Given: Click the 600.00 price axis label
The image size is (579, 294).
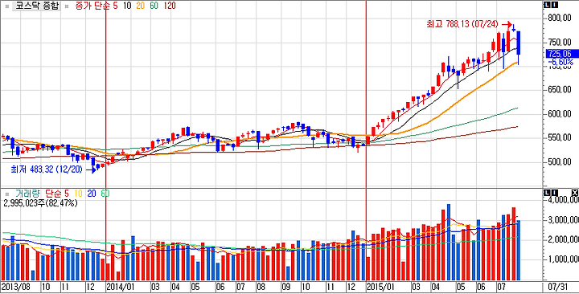Looking at the screenshot, I should (x=561, y=114).
